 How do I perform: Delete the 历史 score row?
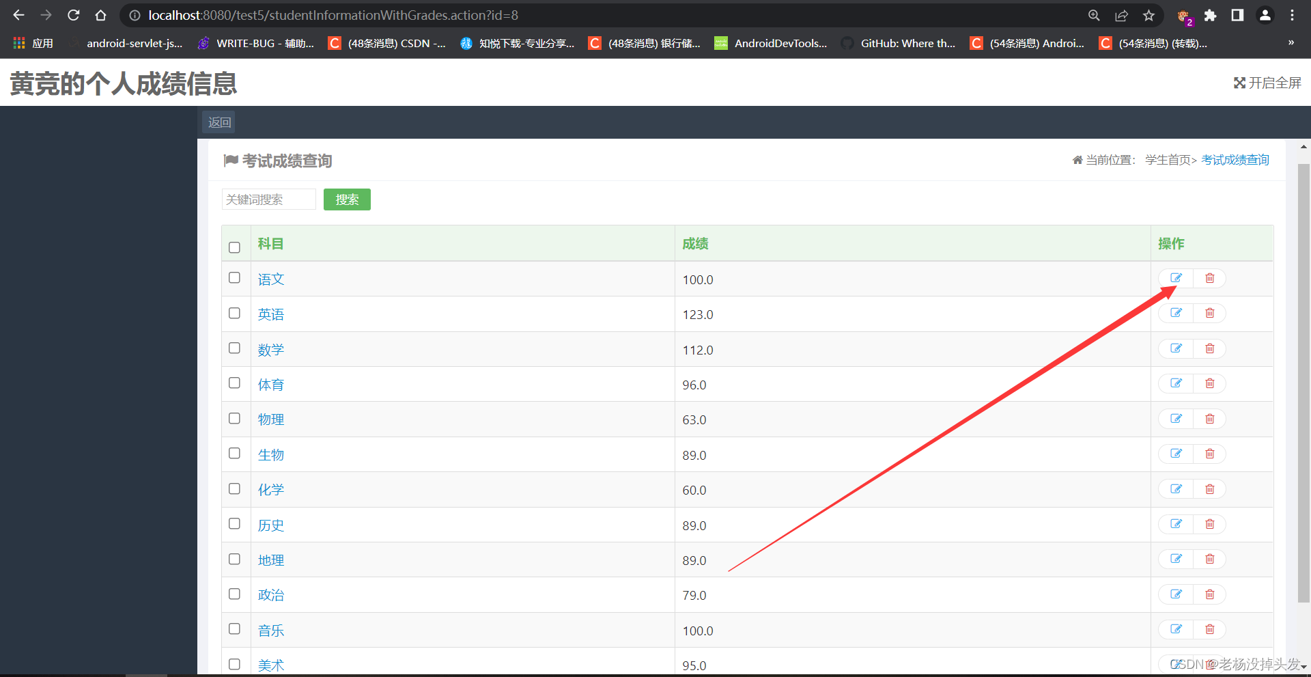click(x=1209, y=524)
